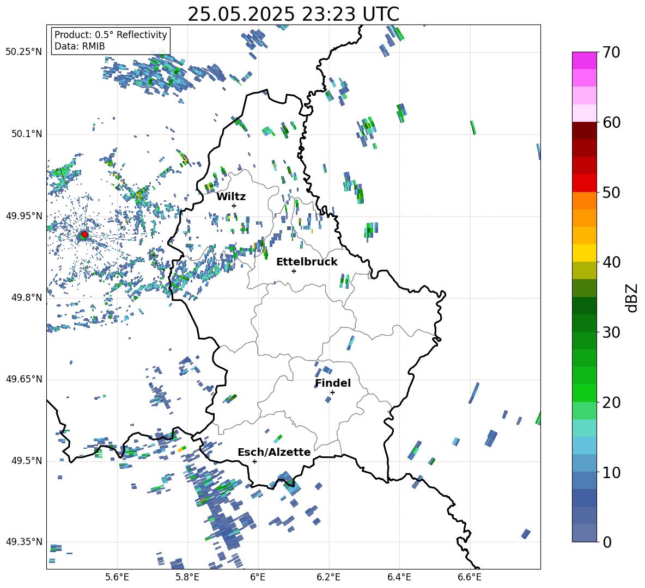Click the 49.35°N latitude label

click(24, 542)
